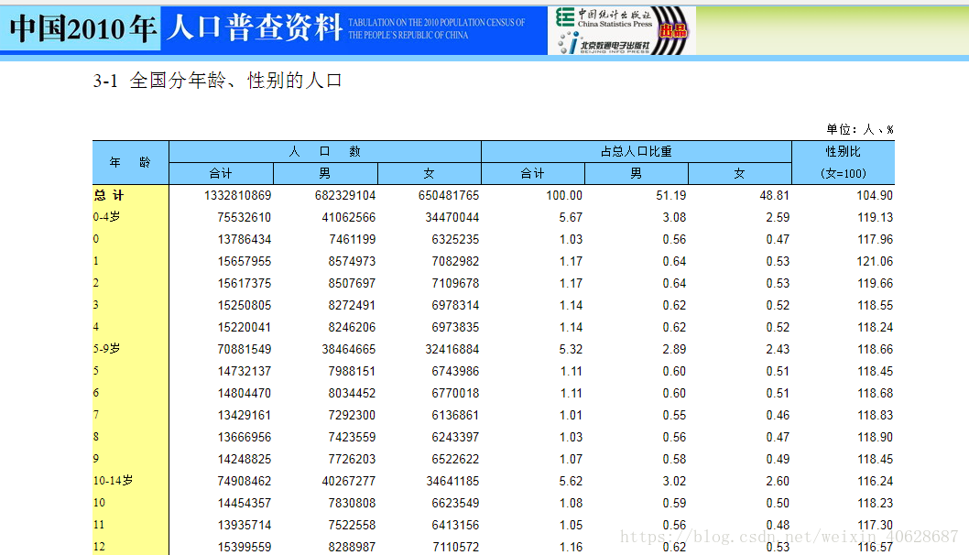
Task: Click the cell 15617375 for age 2
Action: [245, 283]
